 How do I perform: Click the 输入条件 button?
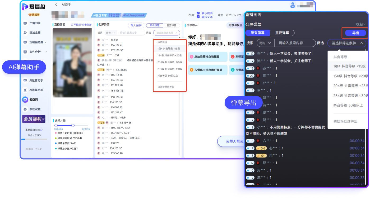click(136, 25)
